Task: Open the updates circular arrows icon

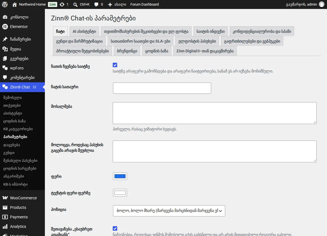Action: tap(62, 4)
